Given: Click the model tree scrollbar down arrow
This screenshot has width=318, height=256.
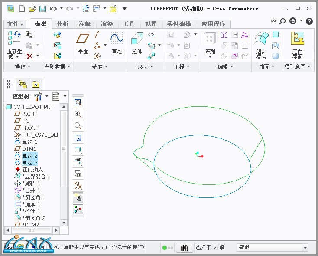Looking at the screenshot, I should pyautogui.click(x=64, y=223).
